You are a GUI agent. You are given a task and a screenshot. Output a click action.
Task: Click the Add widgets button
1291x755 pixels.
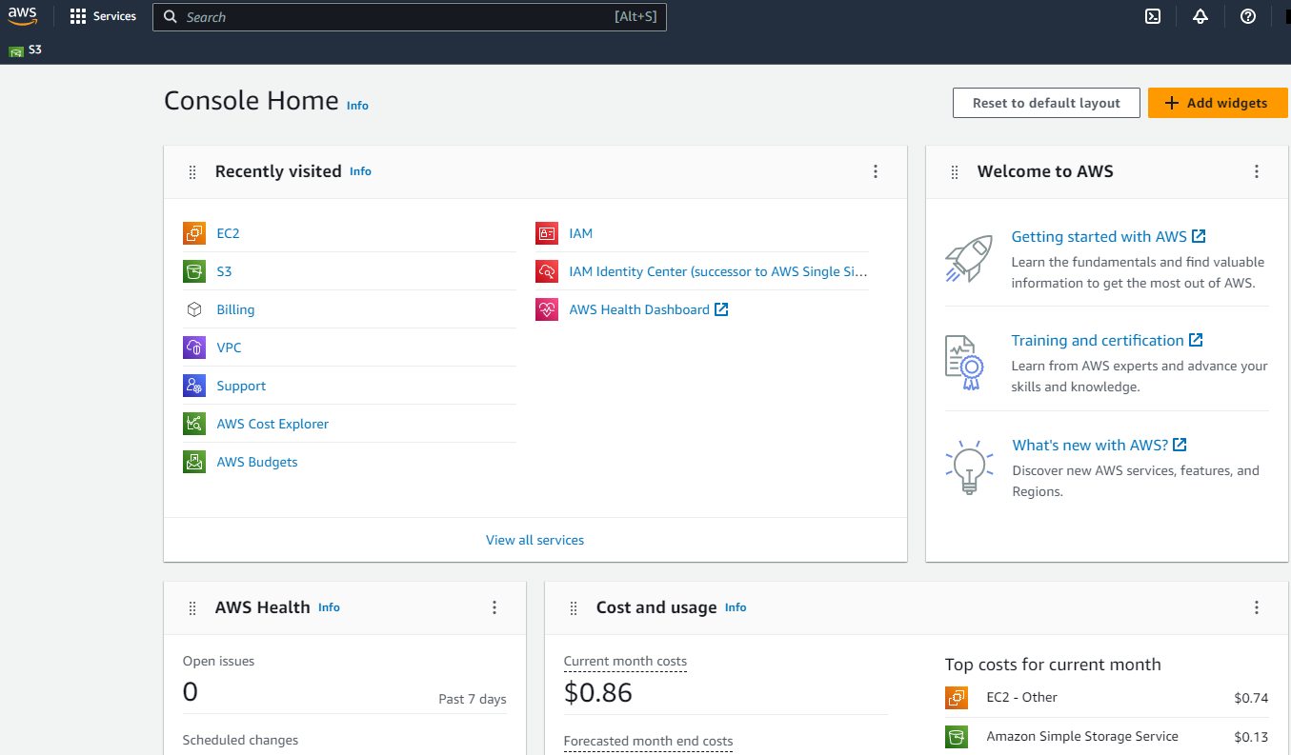tap(1218, 103)
